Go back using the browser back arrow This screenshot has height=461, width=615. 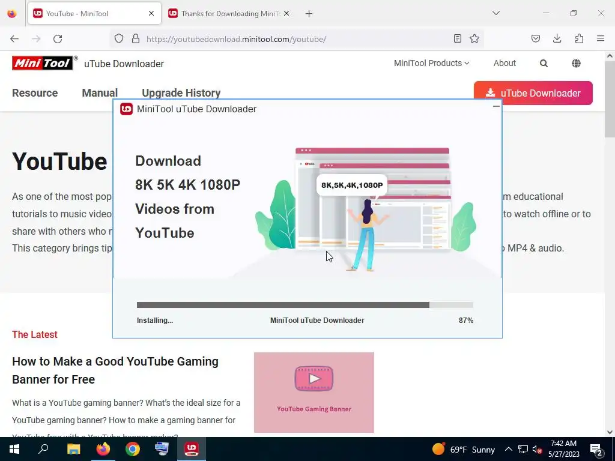14,39
